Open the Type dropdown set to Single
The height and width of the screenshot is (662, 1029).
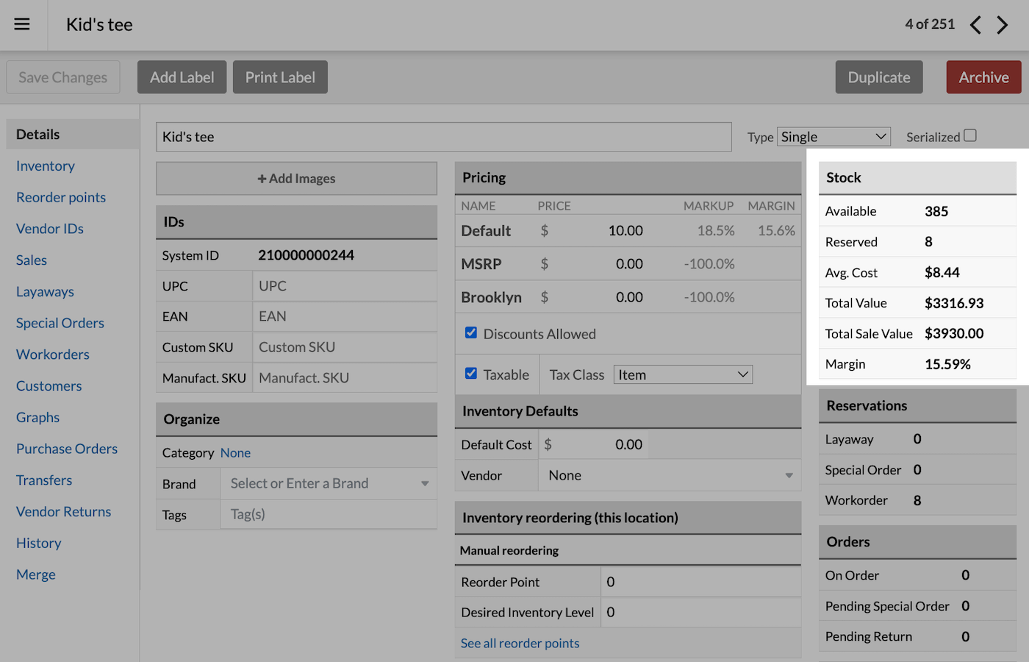pyautogui.click(x=833, y=137)
